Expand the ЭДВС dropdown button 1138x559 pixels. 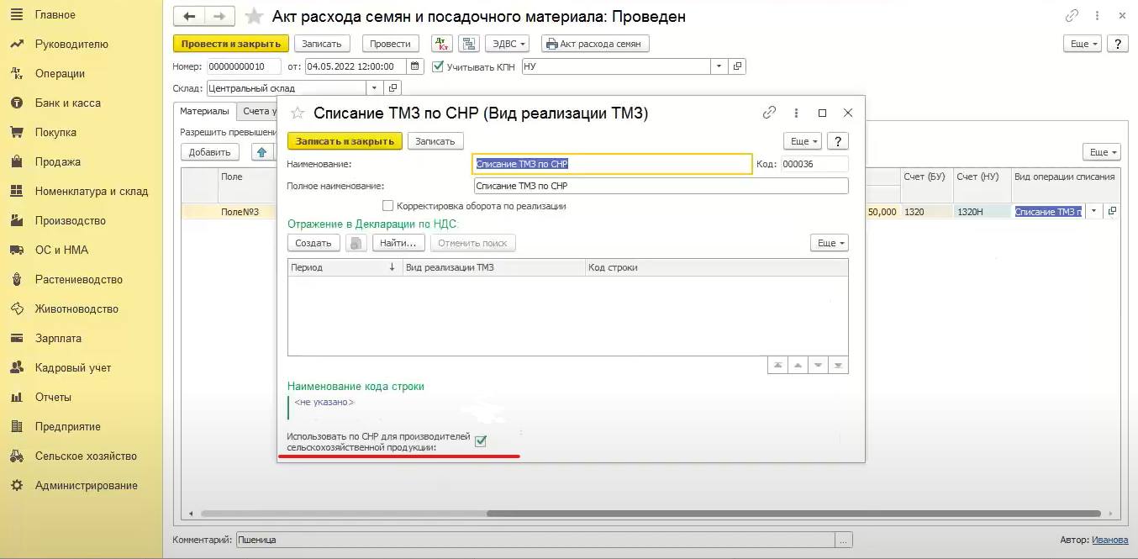pos(508,44)
